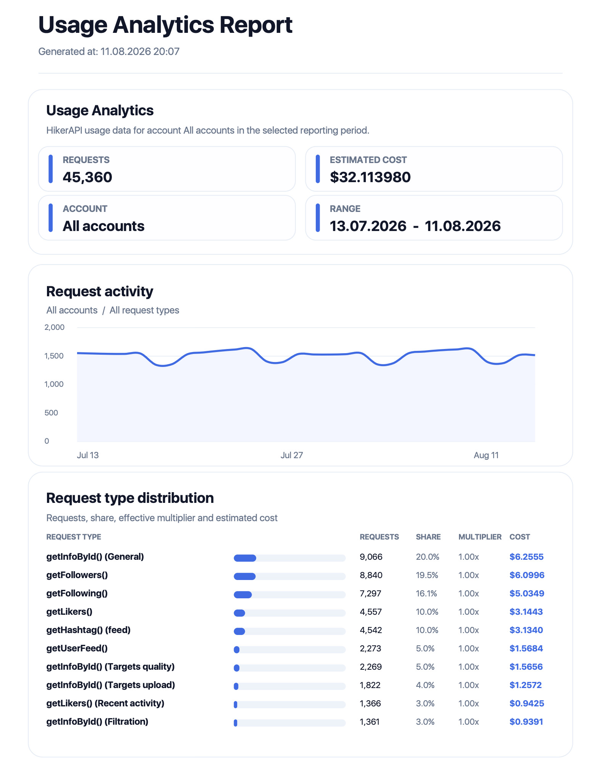Click the 8,840 requests cell
Screen dimensions: 601x769
(371, 575)
